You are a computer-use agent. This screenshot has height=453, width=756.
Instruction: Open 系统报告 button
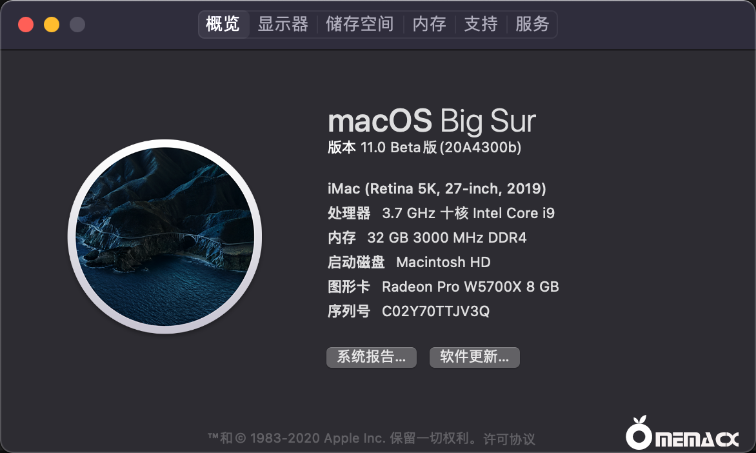pyautogui.click(x=372, y=357)
